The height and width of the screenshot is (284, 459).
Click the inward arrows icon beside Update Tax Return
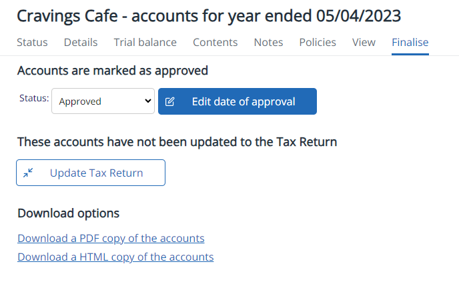[28, 173]
